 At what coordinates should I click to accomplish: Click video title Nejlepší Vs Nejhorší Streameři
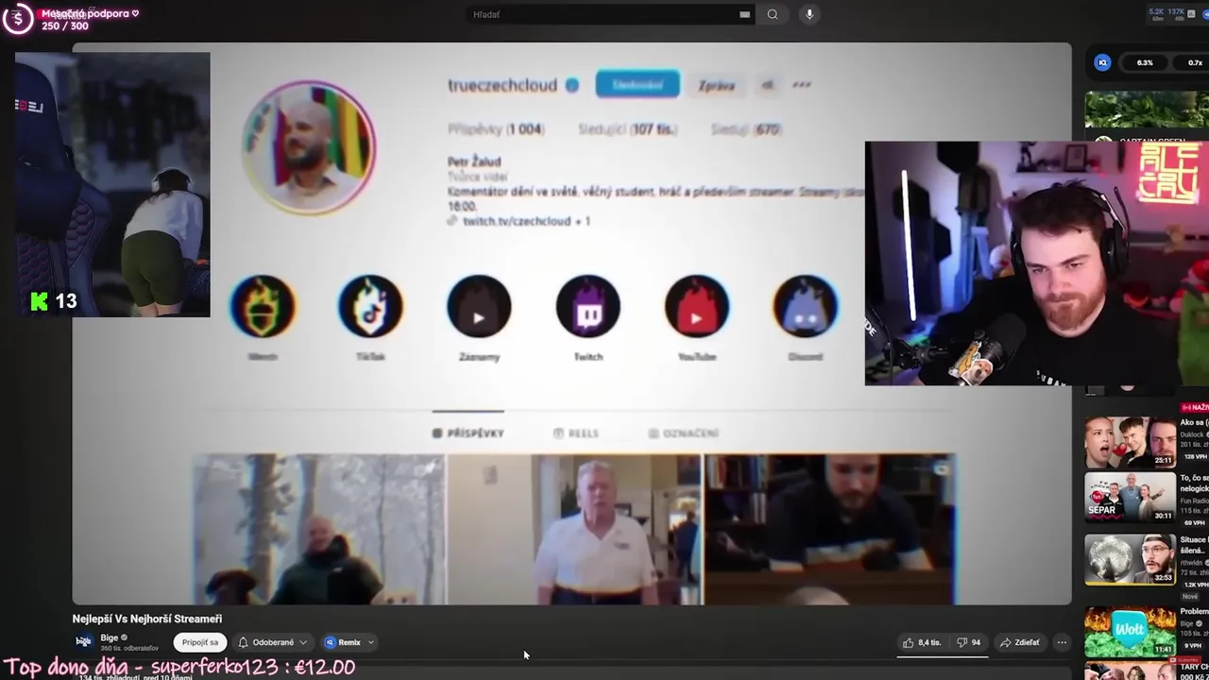click(147, 619)
